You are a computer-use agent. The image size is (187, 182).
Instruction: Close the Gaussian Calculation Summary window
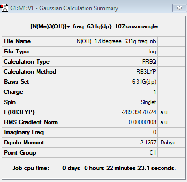(x=179, y=8)
